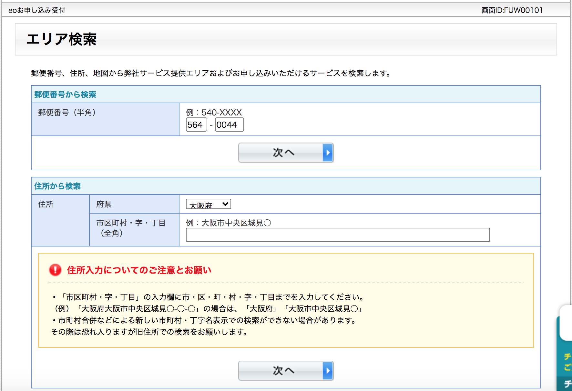Select the 郵便番号から検索 section header
Image resolution: width=572 pixels, height=391 pixels.
[x=65, y=95]
